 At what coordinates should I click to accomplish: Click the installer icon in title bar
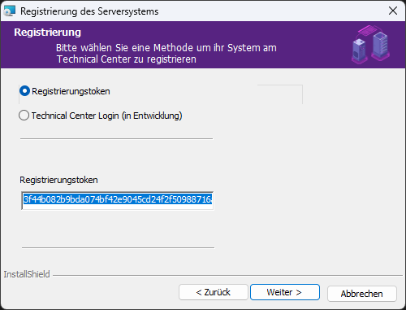(10, 11)
